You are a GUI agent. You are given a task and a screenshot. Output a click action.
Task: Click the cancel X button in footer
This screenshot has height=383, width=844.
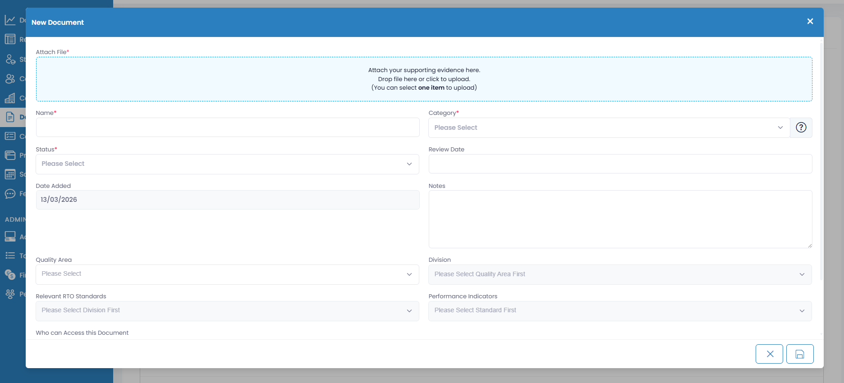769,354
